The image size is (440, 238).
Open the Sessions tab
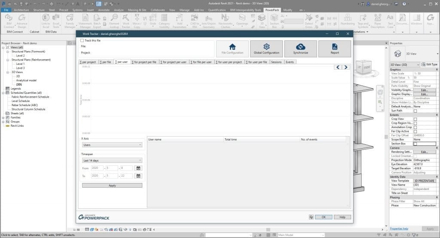coord(276,62)
